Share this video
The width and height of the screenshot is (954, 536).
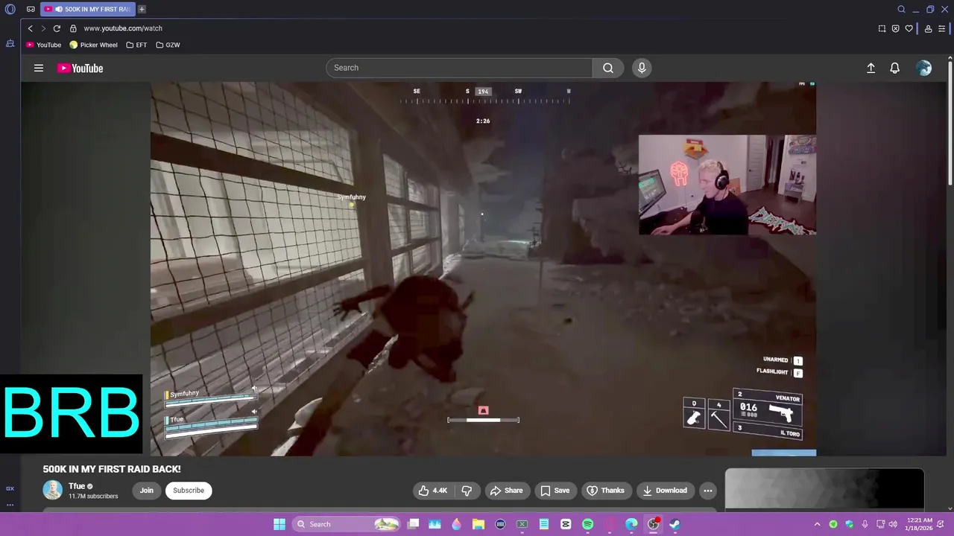[506, 490]
